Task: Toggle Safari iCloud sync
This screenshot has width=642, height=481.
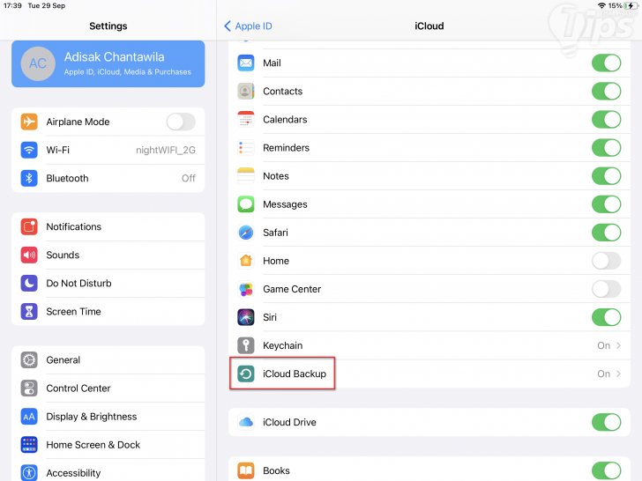Action: (606, 233)
